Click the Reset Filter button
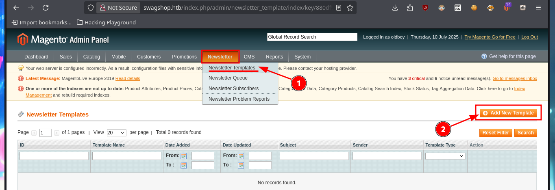The height and width of the screenshot is (190, 555). pos(496,133)
